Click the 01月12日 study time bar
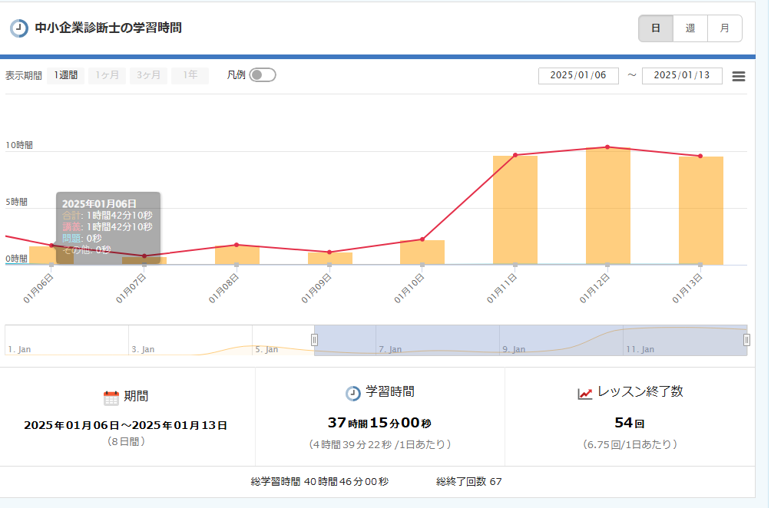This screenshot has width=771, height=508. [608, 206]
